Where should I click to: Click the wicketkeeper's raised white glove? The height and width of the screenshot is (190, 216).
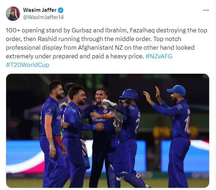click(109, 103)
